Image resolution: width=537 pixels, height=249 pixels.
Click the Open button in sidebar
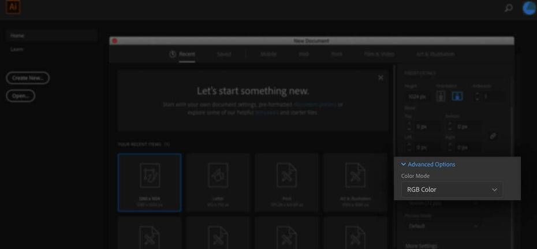21,96
